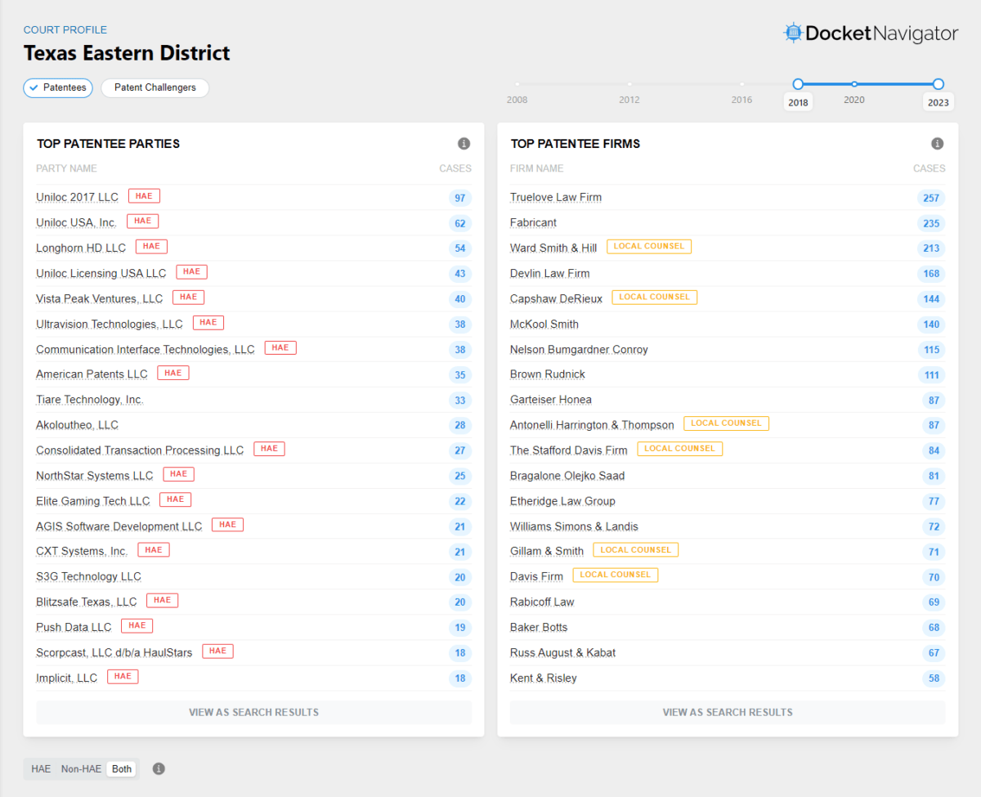Click Local Counsel badge beside Ward Smith & Hill
Viewport: 981px width, 797px height.
tap(649, 247)
